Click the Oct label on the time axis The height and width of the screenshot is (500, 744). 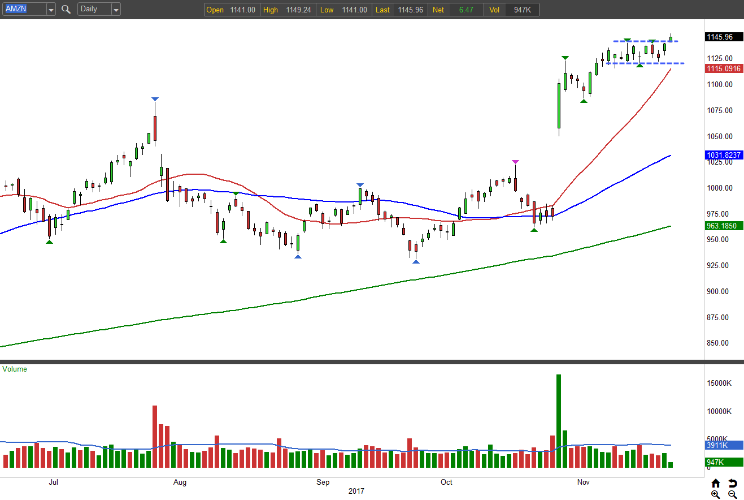pos(446,482)
